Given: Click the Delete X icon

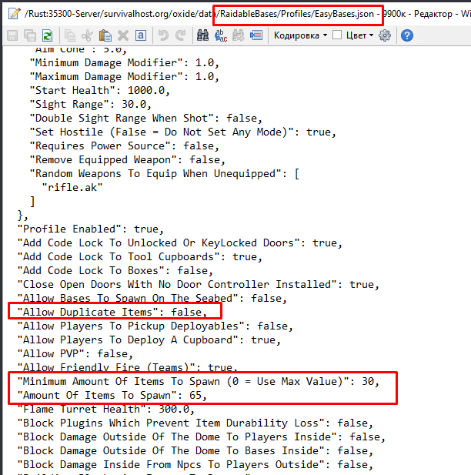Looking at the screenshot, I should tap(122, 35).
